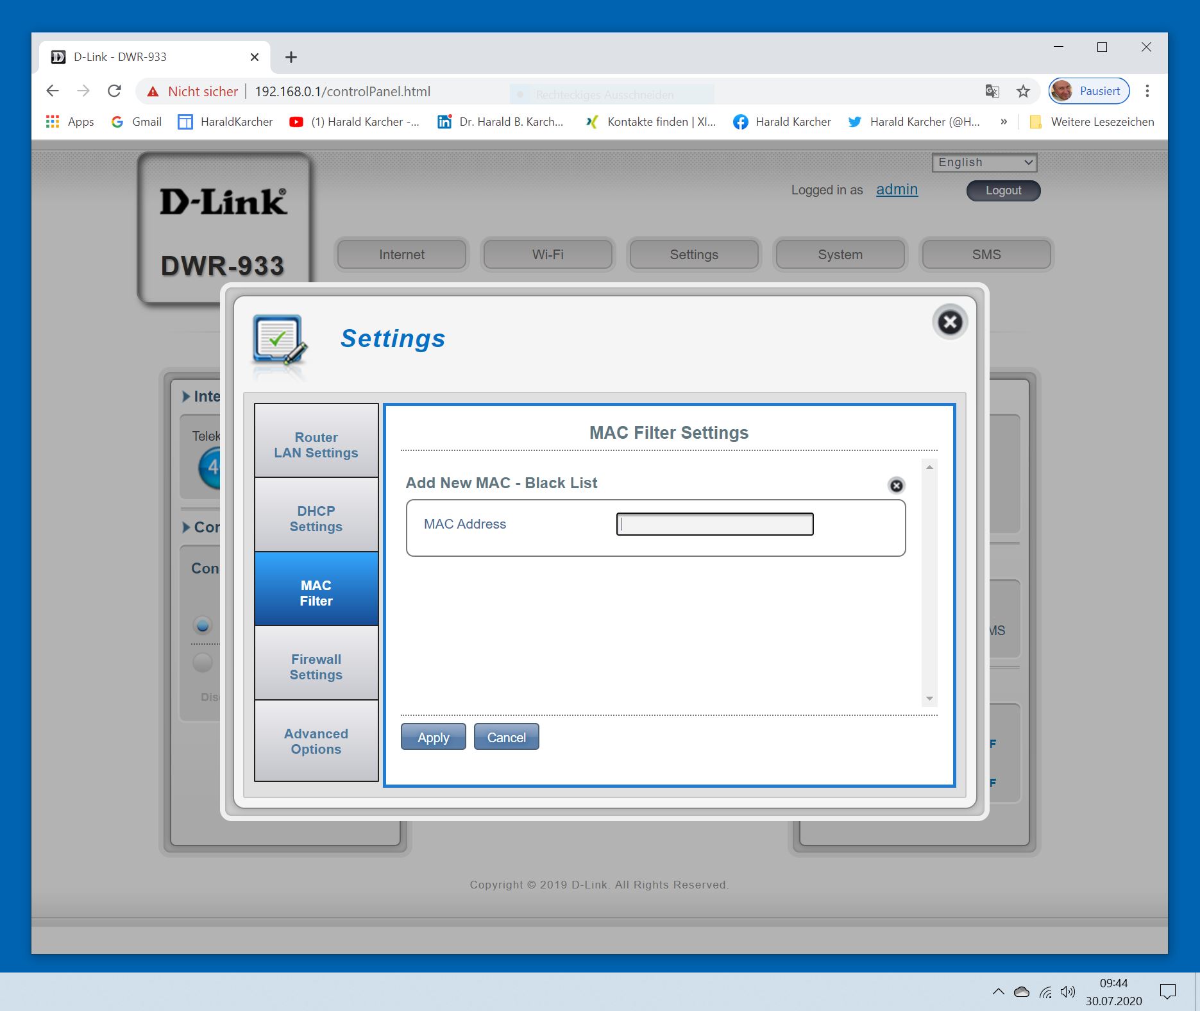
Task: Reload the page with the refresh icon
Action: coord(114,91)
